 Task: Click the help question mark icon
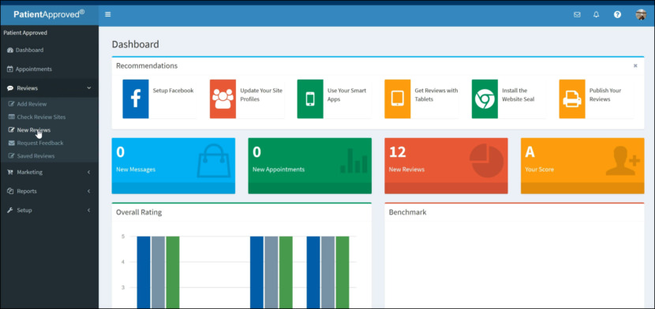[617, 15]
